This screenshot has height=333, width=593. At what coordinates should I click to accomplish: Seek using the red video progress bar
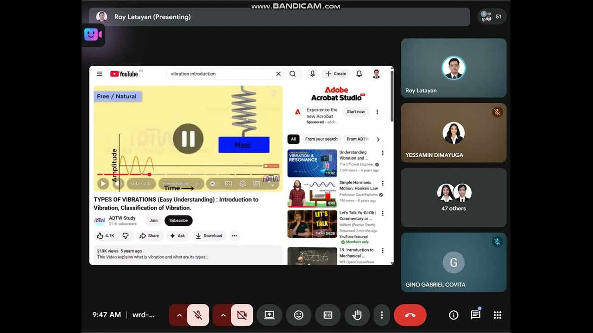pyautogui.click(x=188, y=174)
